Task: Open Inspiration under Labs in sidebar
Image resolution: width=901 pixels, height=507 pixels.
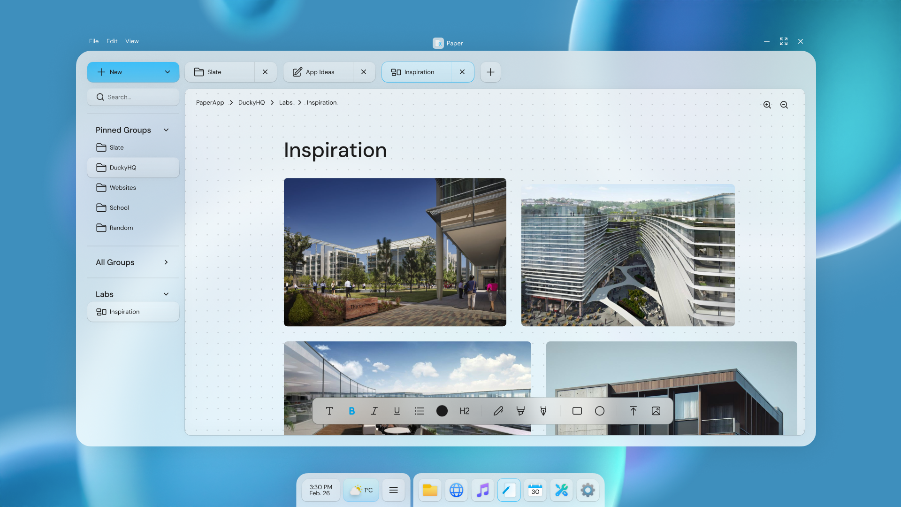Action: pos(133,312)
